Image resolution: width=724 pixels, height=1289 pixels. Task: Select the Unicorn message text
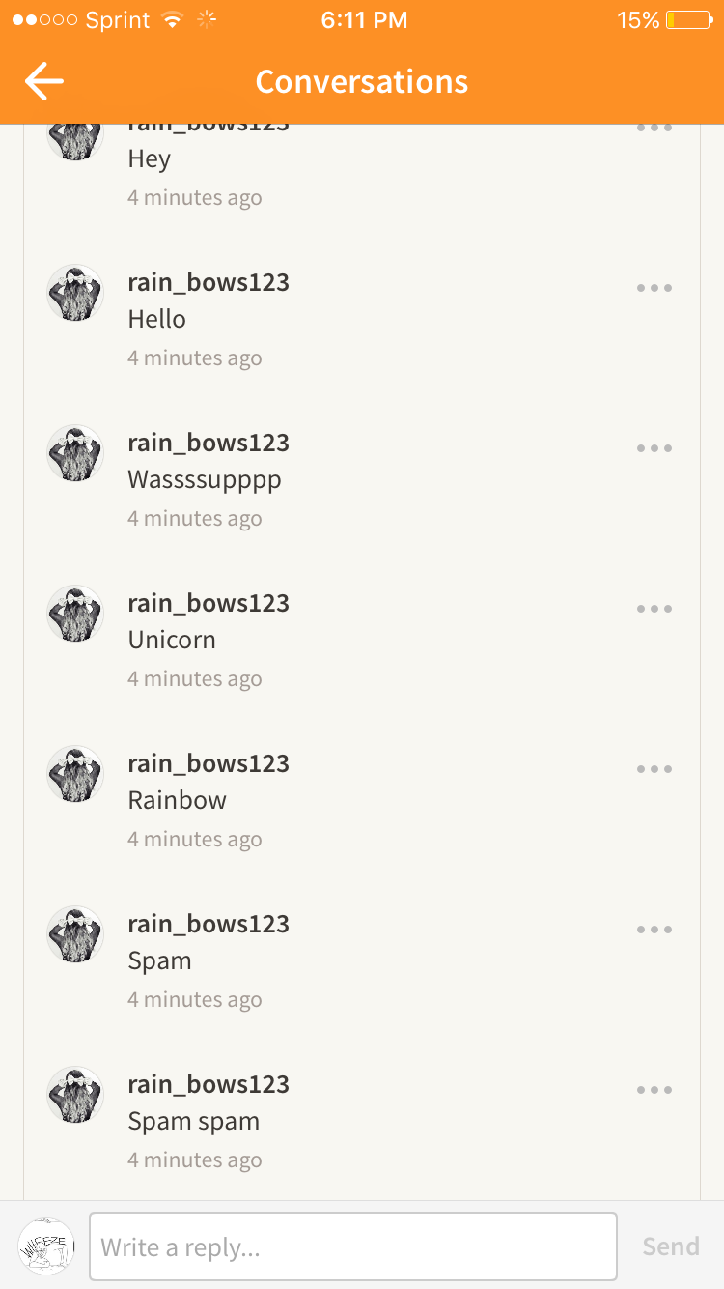click(x=172, y=640)
